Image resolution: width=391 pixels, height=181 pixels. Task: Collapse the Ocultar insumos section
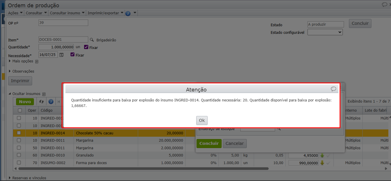click(x=25, y=94)
